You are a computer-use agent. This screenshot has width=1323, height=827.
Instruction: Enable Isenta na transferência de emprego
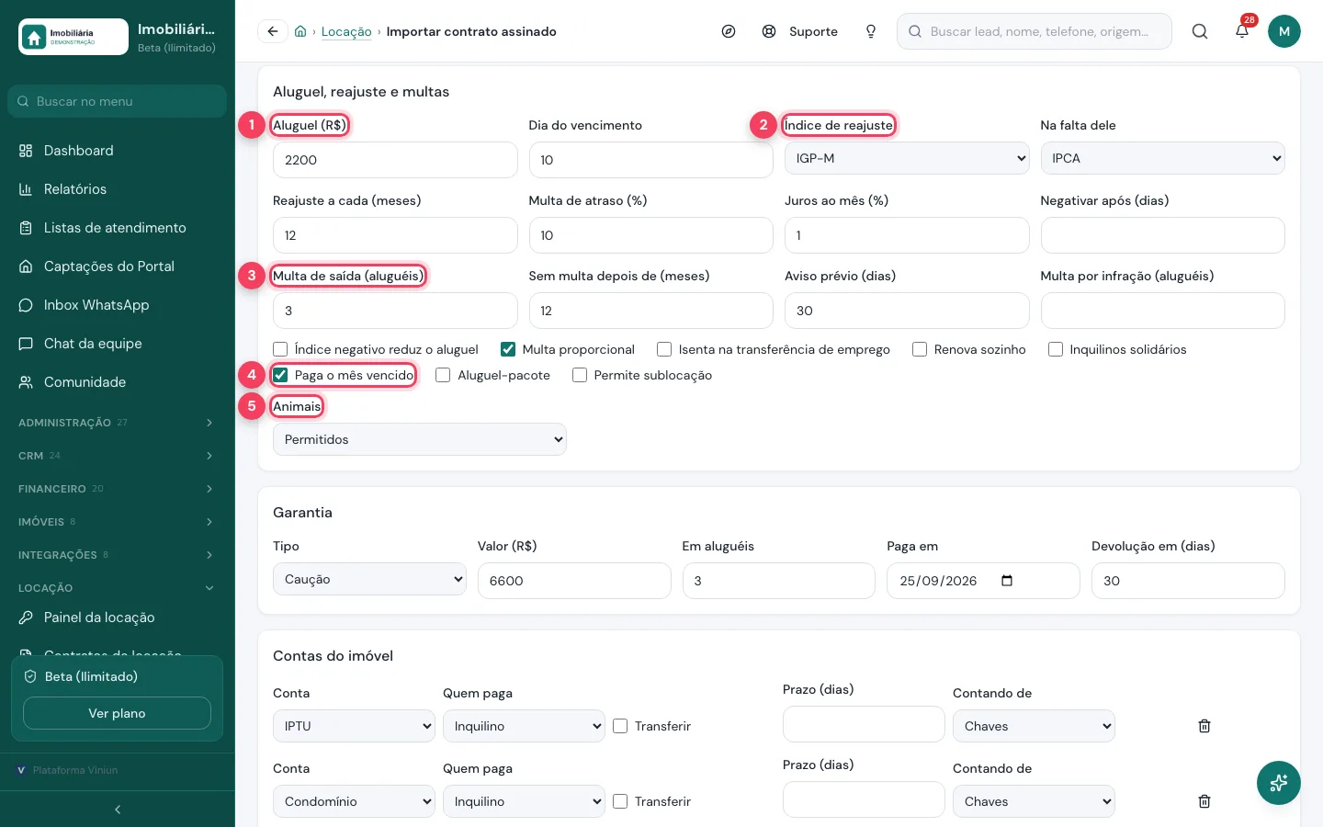point(664,349)
